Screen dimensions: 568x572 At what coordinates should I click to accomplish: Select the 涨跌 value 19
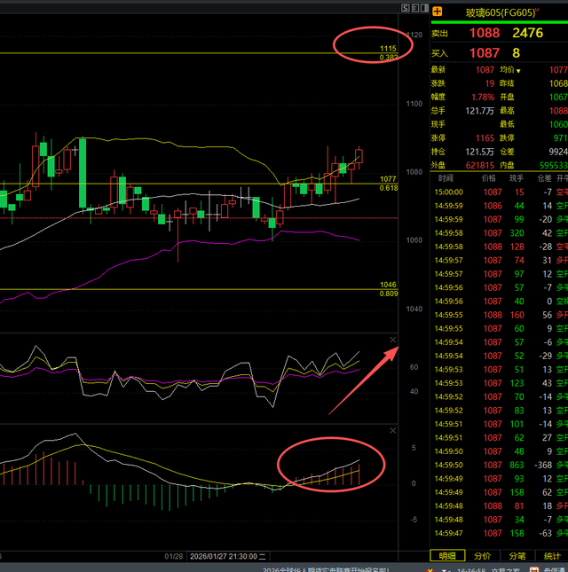coord(490,83)
